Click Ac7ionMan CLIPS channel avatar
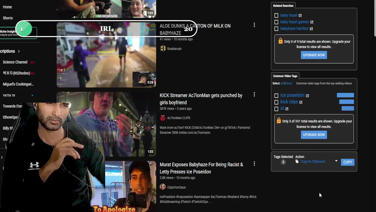The height and width of the screenshot is (212, 376). (163, 118)
